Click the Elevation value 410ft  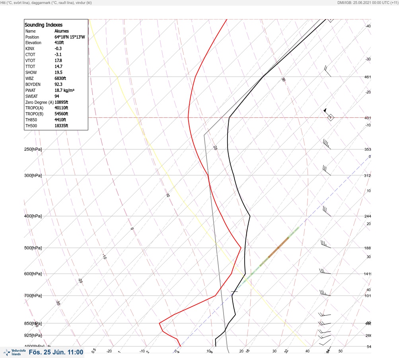pos(59,43)
